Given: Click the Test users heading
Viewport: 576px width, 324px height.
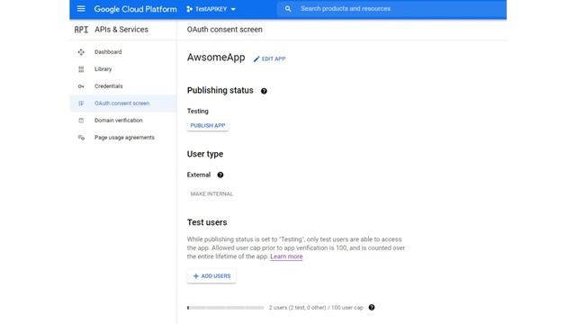Looking at the screenshot, I should pos(207,222).
